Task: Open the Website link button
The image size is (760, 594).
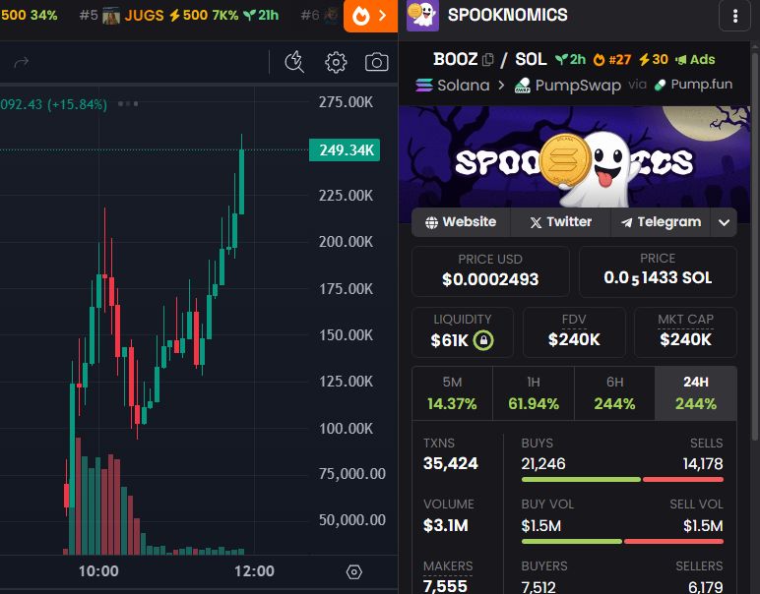Action: 461,222
